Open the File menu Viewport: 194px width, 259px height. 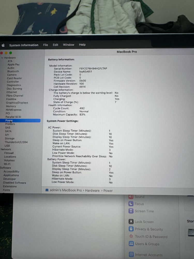pos(46,45)
